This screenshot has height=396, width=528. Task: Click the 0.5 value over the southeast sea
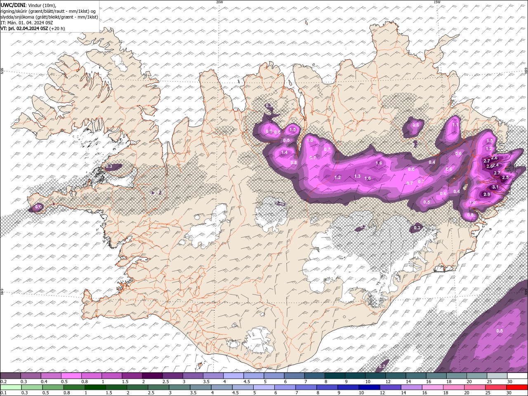pos(500,331)
